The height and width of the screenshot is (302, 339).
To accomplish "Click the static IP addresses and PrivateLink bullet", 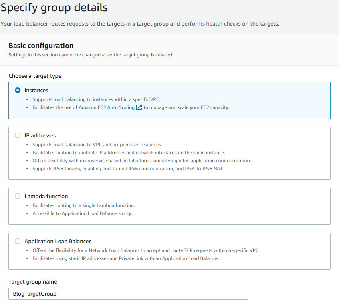I will (126, 258).
